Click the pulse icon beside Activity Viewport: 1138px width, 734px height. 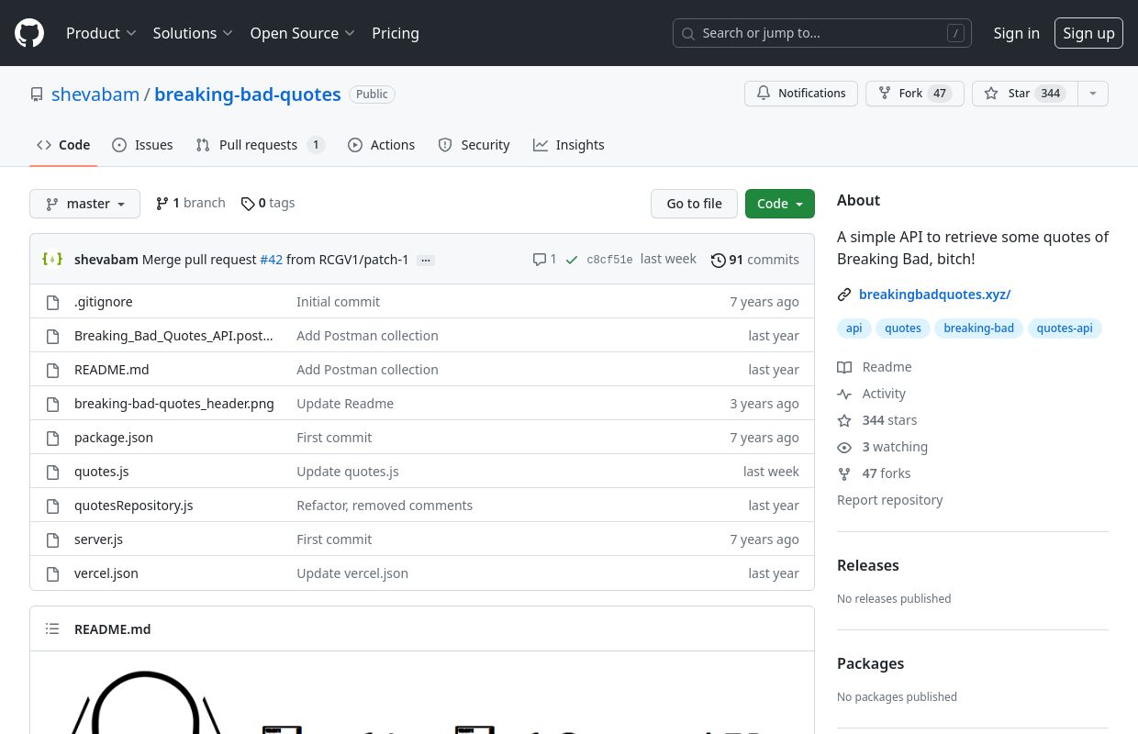844,394
